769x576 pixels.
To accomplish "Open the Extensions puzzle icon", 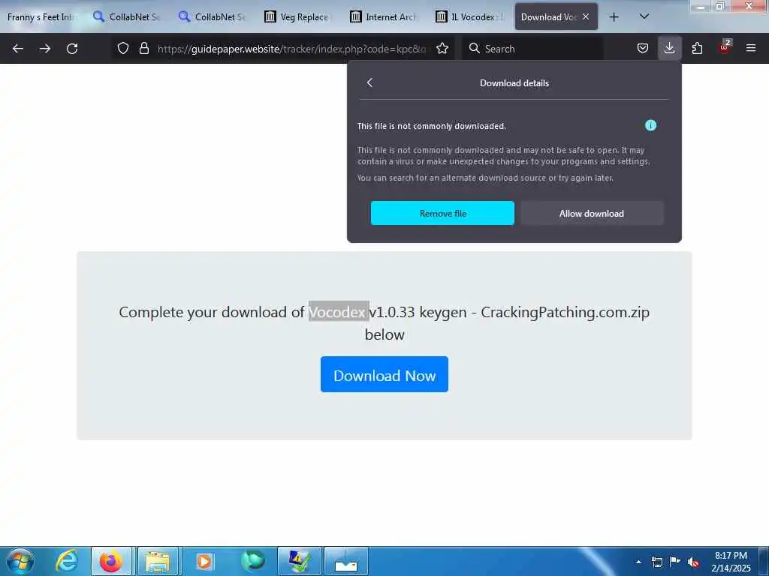I will click(x=697, y=49).
